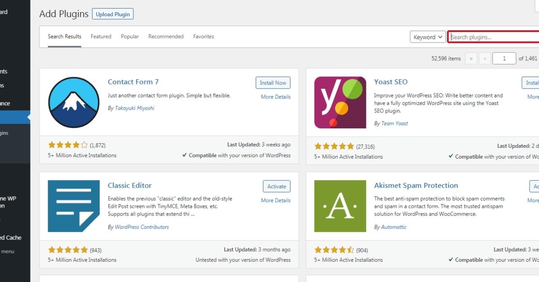This screenshot has height=282, width=539.
Task: Install the Contact Form 7 plugin
Action: 273,83
